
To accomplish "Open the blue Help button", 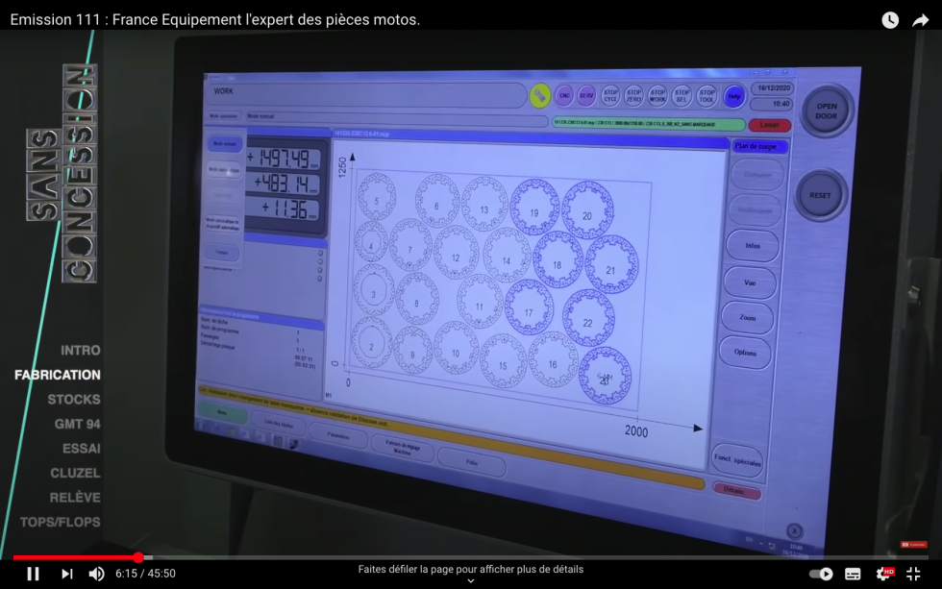I will [733, 96].
